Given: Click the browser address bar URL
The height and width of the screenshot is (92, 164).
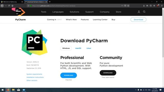Looking at the screenshot, I should click(x=54, y=6).
